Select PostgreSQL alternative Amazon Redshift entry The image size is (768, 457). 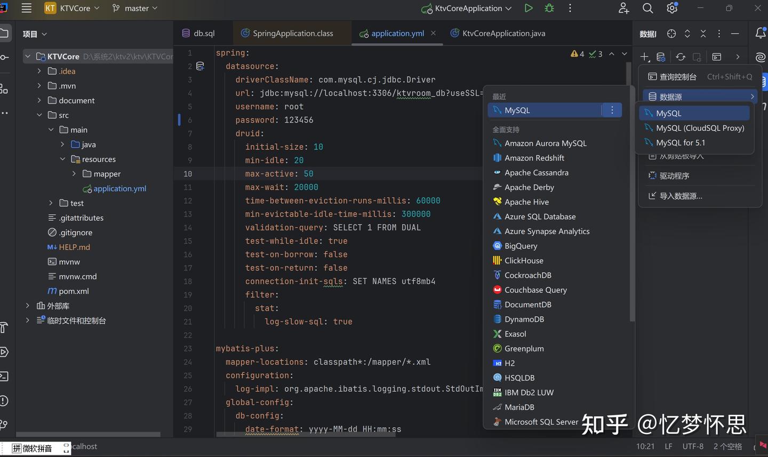[x=534, y=157]
